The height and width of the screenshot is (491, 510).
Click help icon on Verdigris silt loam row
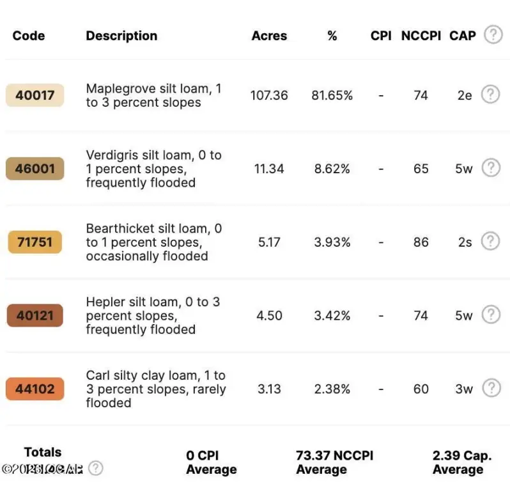point(490,168)
